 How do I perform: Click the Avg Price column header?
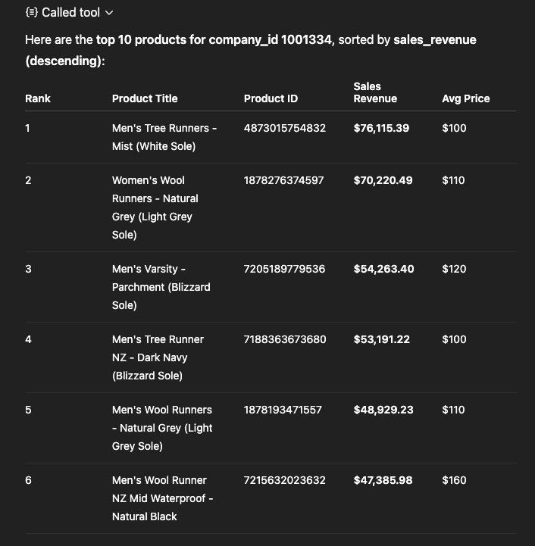(x=466, y=98)
